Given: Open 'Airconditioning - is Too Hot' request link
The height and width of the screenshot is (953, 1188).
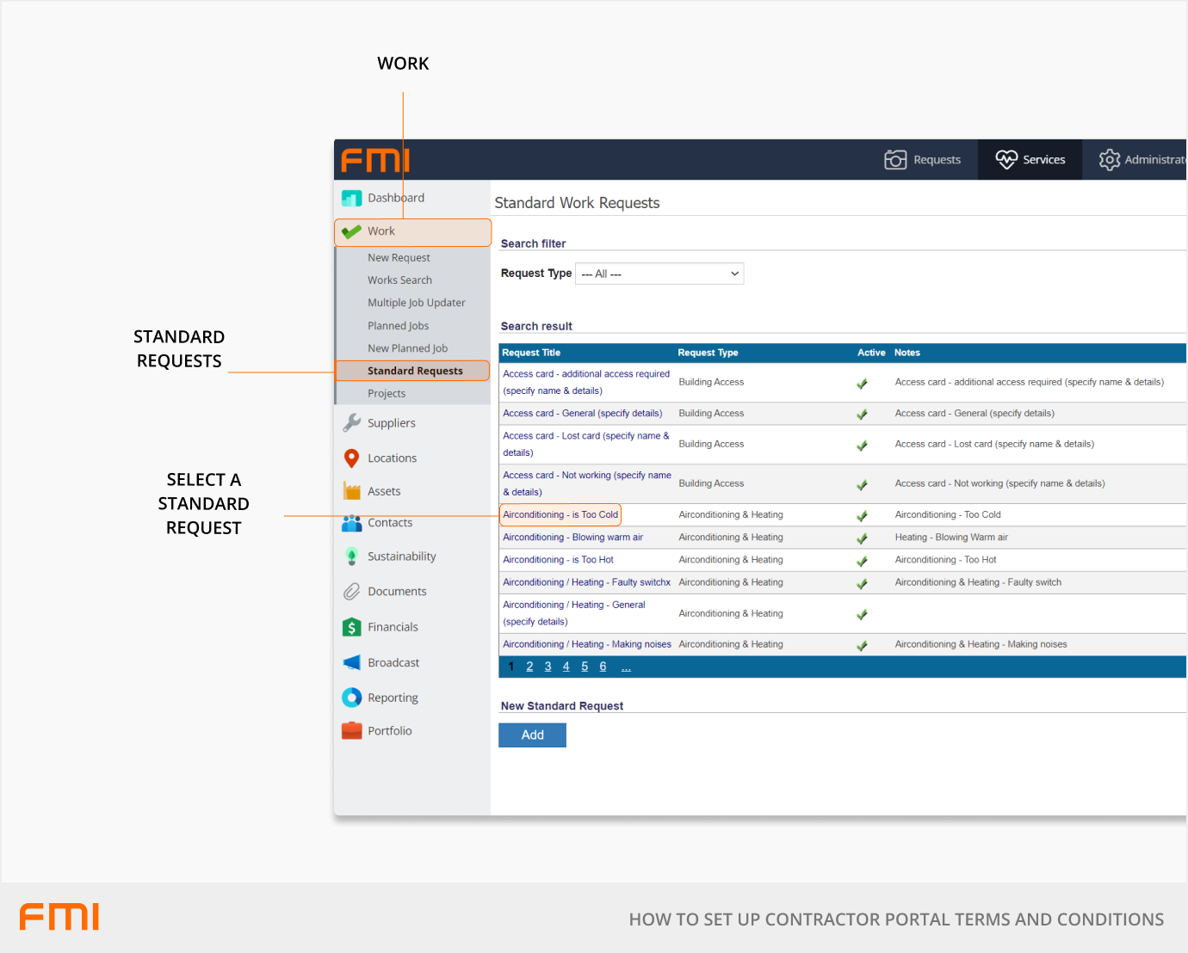Looking at the screenshot, I should pos(558,560).
